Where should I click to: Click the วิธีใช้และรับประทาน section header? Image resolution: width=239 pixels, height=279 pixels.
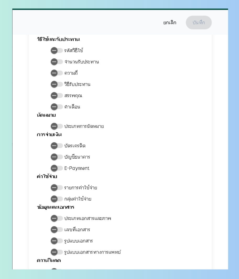pos(58,40)
